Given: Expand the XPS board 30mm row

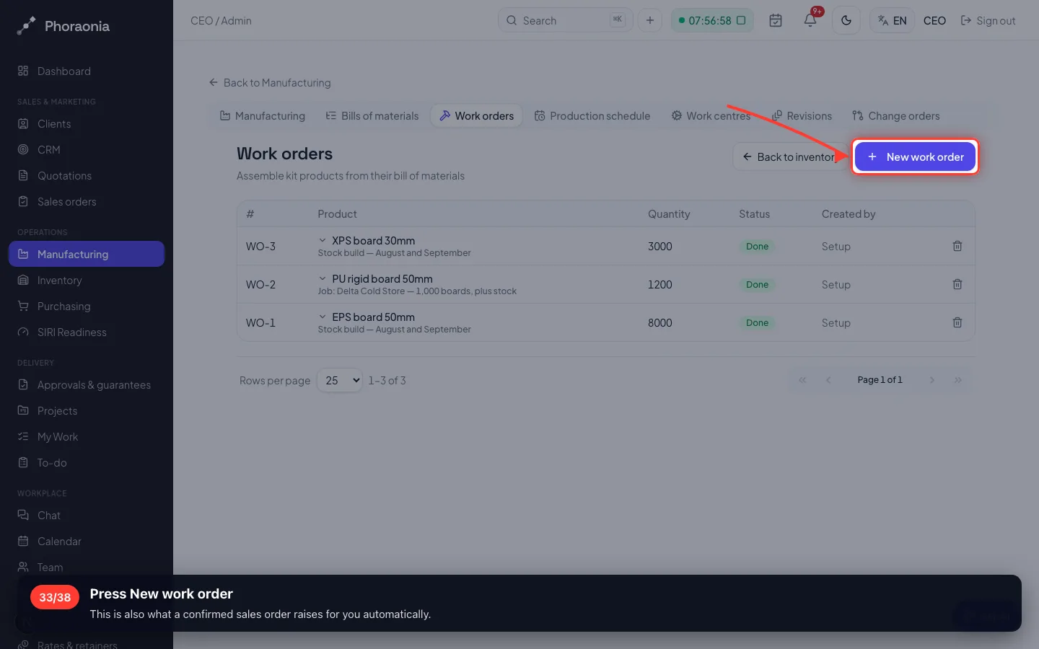Looking at the screenshot, I should point(323,240).
